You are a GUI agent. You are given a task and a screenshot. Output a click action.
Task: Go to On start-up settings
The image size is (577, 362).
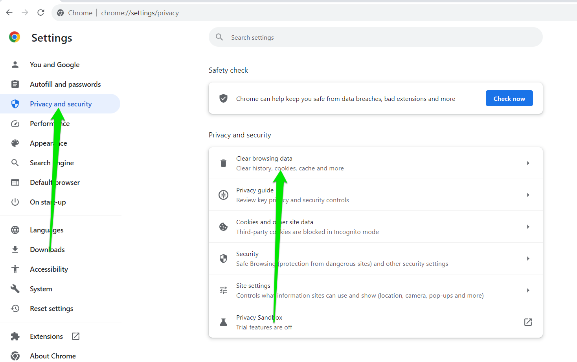click(60, 202)
